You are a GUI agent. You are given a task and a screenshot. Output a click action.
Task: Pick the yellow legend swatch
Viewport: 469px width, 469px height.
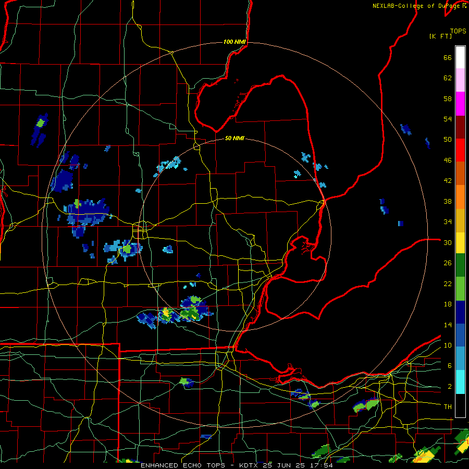click(x=460, y=242)
